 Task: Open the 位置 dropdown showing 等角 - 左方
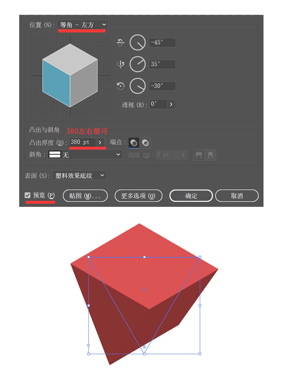(x=83, y=25)
